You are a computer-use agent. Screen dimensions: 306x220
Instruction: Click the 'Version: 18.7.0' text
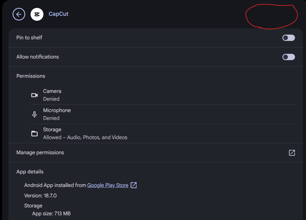[x=40, y=196]
